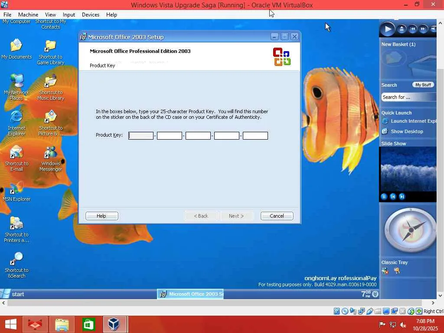Click the Cancel button in Office Setup
Screen dimensions: 444x333
pyautogui.click(x=277, y=216)
